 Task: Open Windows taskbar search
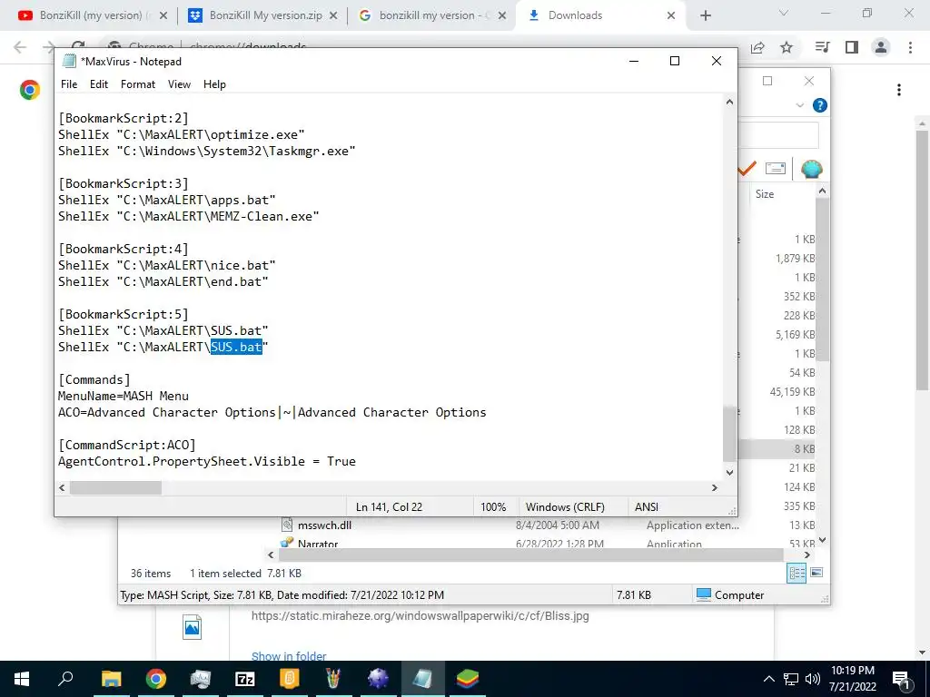tap(65, 679)
